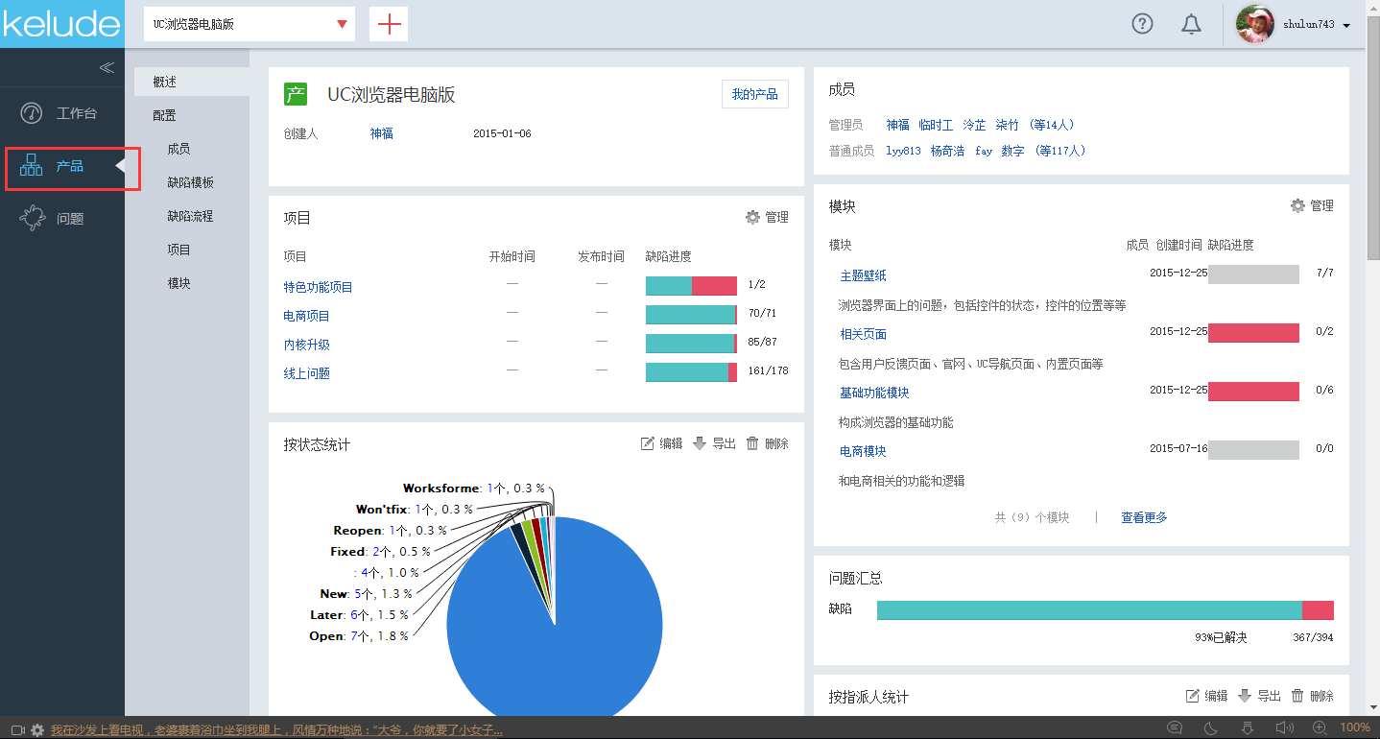Edit the 按指派人统计 chart
Screen dimensions: 1380x739
click(1206, 696)
